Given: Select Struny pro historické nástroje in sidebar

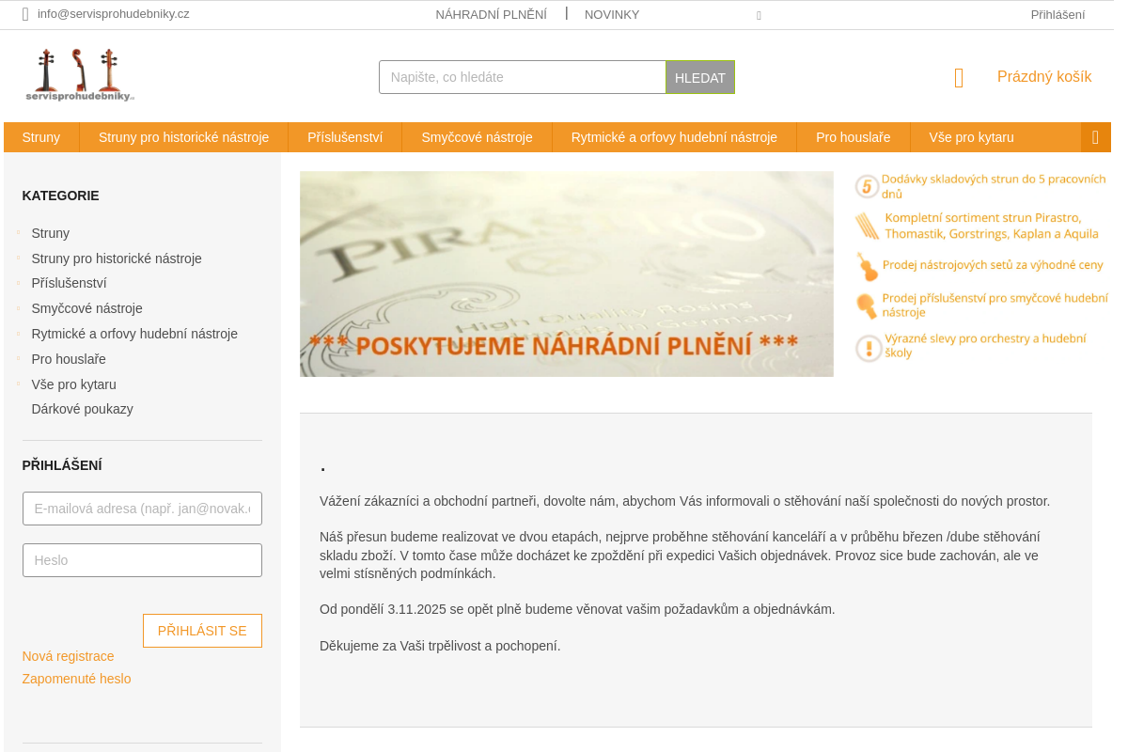Looking at the screenshot, I should 117,258.
